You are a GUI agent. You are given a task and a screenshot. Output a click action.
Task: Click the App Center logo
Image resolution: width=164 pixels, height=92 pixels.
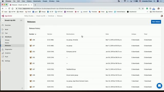3,16
